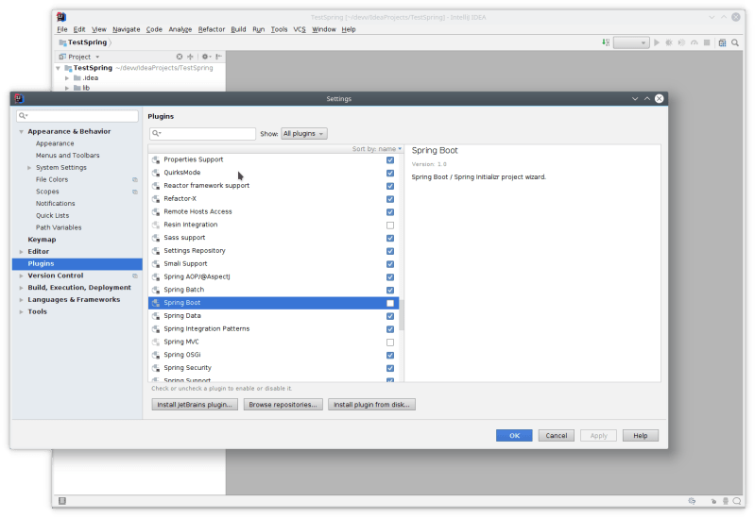This screenshot has height=518, width=755.
Task: Enable the Spring MVC plugin checkbox
Action: pos(390,343)
